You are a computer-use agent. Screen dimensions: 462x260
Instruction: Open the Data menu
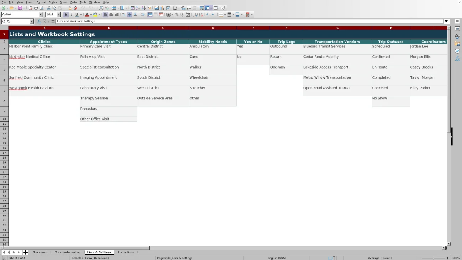73,2
